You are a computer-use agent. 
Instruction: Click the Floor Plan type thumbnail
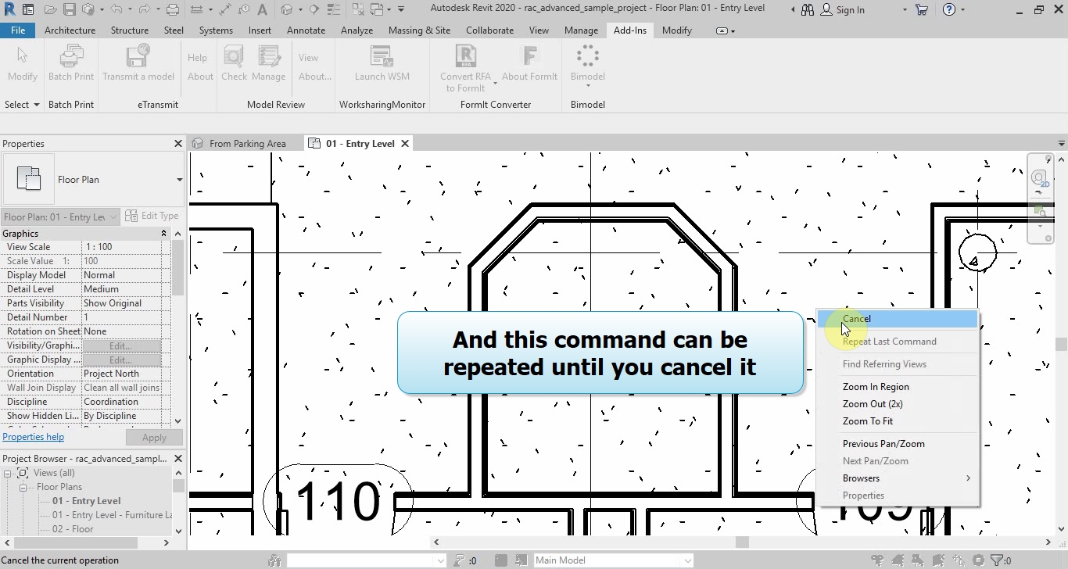coord(29,179)
